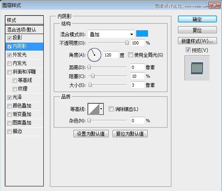Screen dimensions: 222x191
Task: Close the 图层样式 dialog window
Action: tap(214, 5)
